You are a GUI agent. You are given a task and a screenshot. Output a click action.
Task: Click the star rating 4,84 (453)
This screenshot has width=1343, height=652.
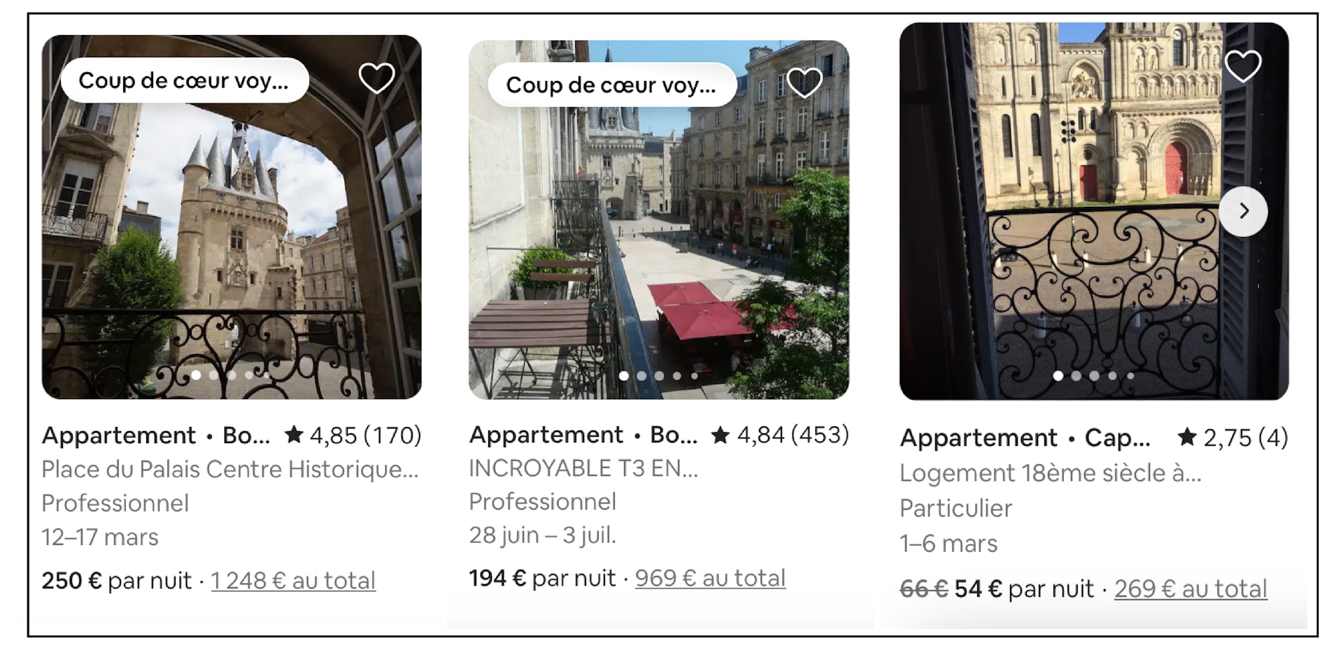(780, 435)
